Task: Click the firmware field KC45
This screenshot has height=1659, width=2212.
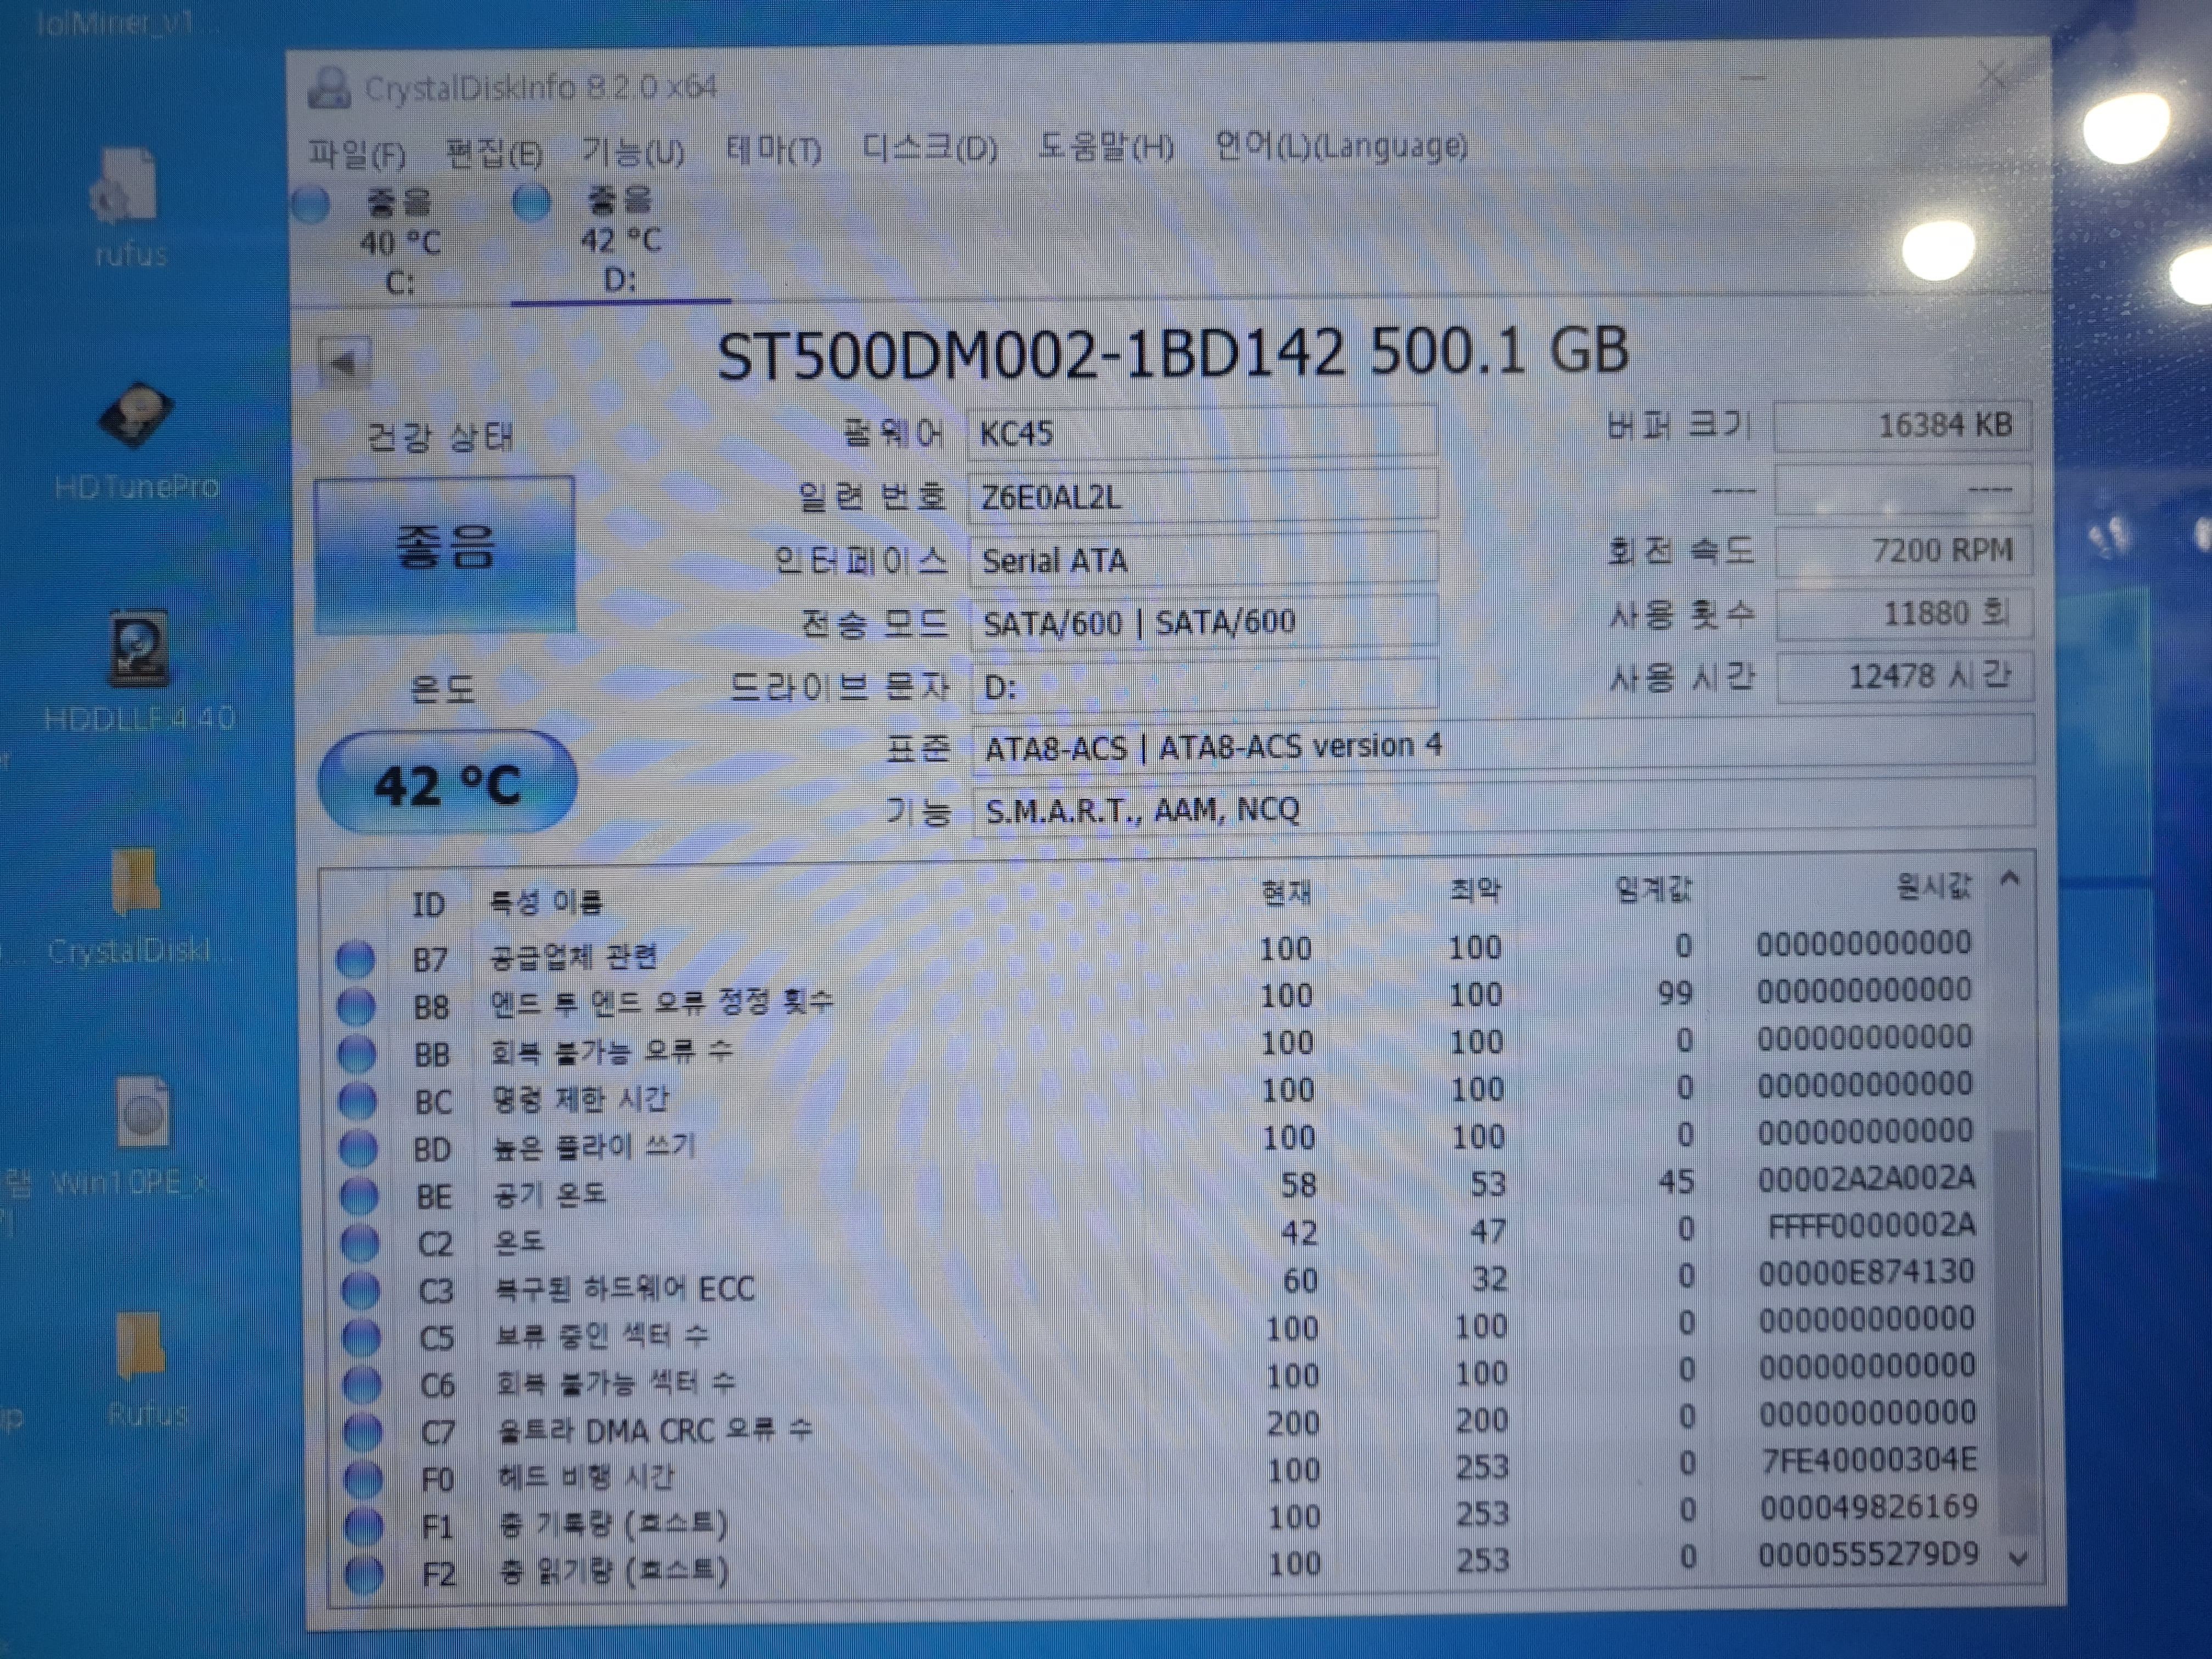Action: 1203,432
